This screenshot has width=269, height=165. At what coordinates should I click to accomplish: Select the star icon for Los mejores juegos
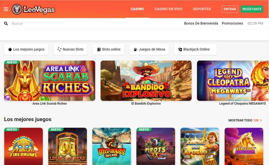tap(10, 49)
